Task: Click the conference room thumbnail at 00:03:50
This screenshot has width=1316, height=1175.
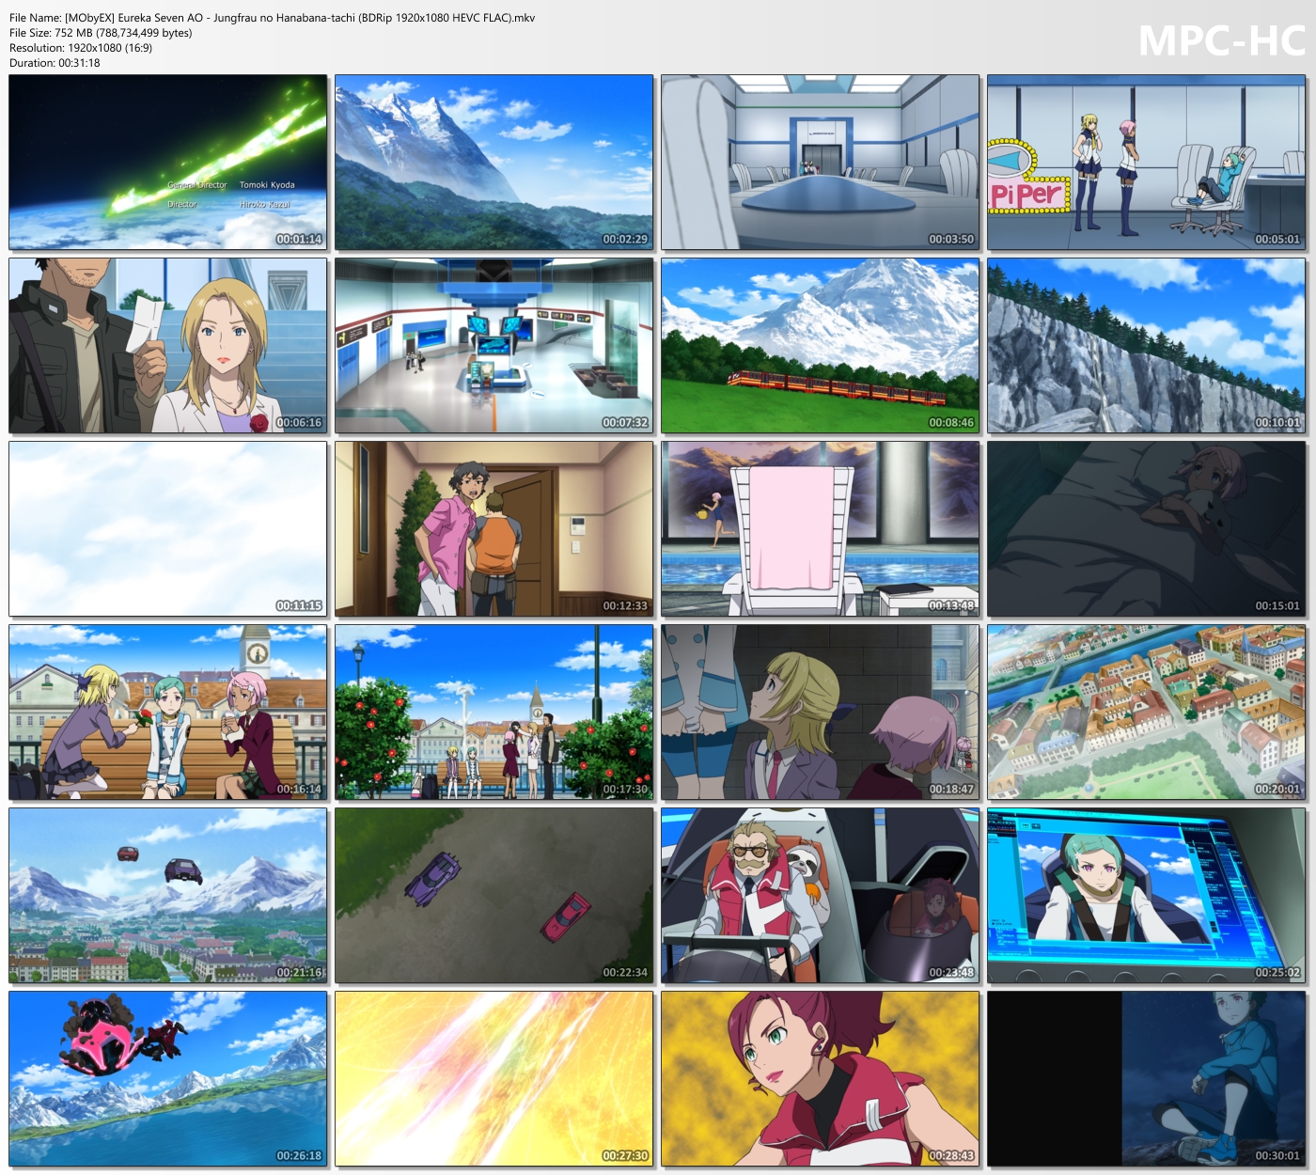Action: pyautogui.click(x=821, y=162)
